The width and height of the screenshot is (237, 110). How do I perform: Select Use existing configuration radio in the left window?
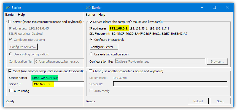coord(10,54)
